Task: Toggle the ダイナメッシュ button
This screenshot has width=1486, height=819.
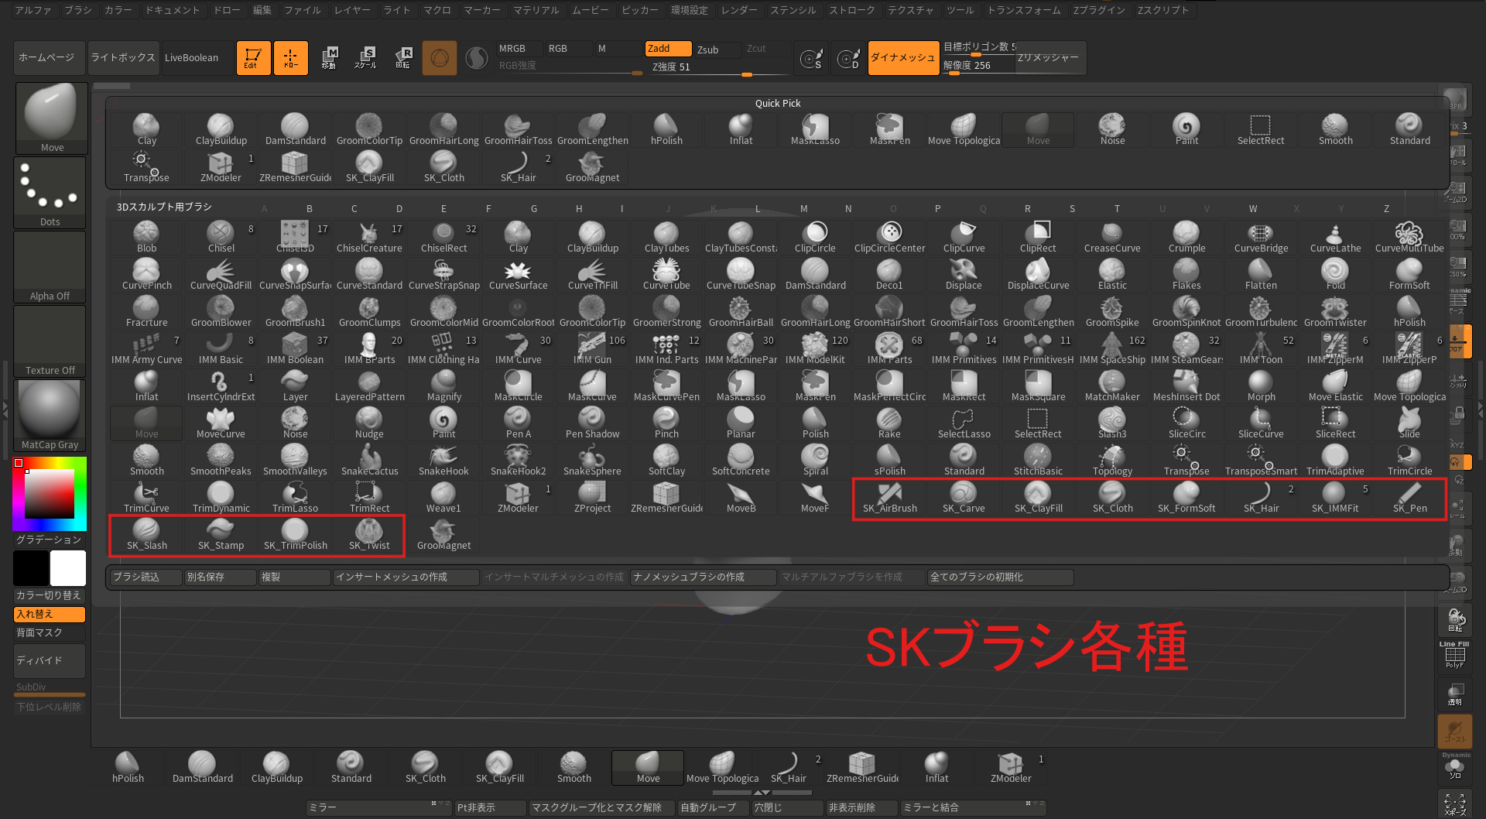Action: pyautogui.click(x=902, y=57)
